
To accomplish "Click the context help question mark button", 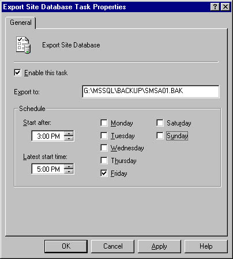I will [215, 7].
